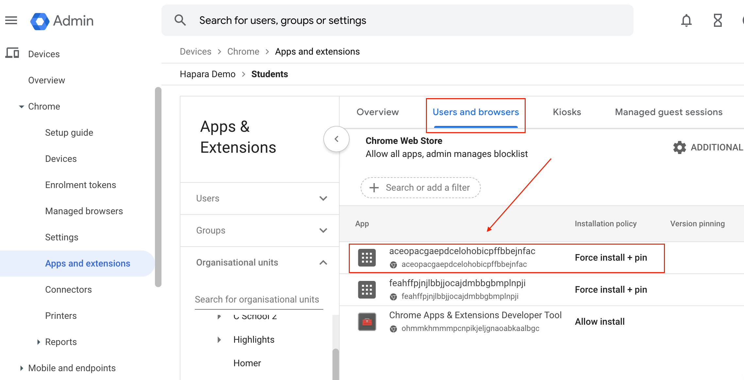This screenshot has width=744, height=380.
Task: Open the search icon in the top bar
Action: (x=180, y=20)
